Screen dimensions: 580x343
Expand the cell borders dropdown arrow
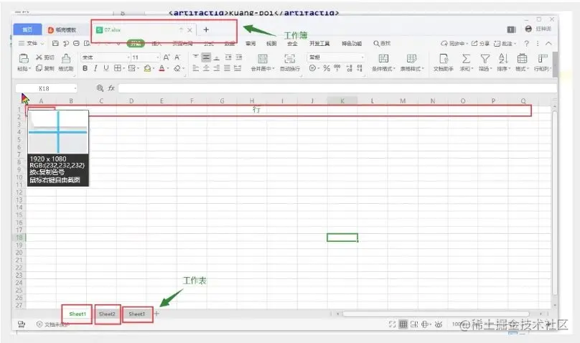(123, 68)
